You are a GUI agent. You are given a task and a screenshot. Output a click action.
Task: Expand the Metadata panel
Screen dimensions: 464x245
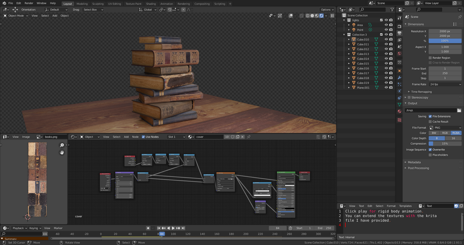(x=414, y=163)
